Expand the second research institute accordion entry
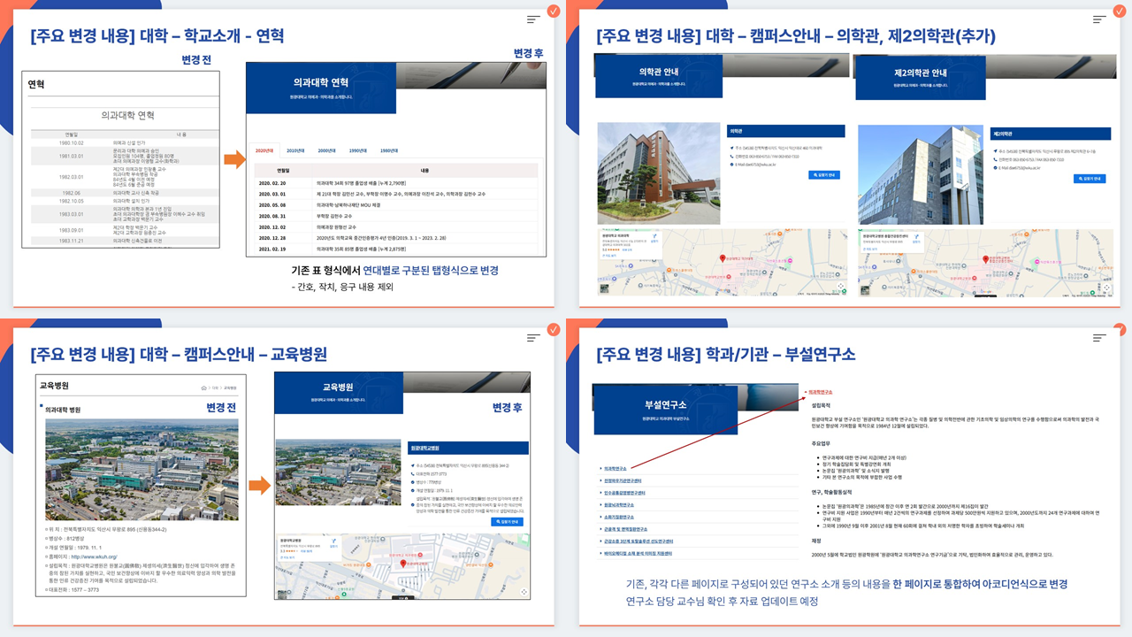The image size is (1132, 637). click(624, 480)
